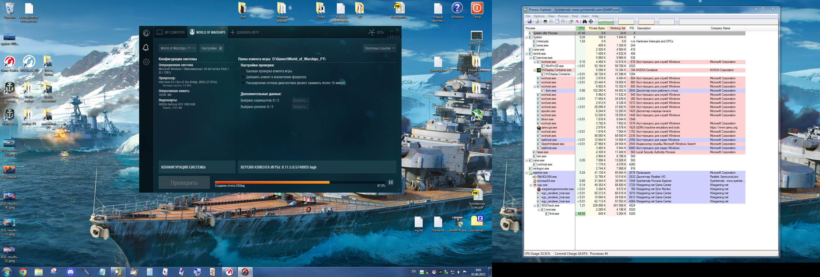The width and height of the screenshot is (820, 277).
Task: Select the WinMTR.exe desktop icon
Action: [x=457, y=224]
